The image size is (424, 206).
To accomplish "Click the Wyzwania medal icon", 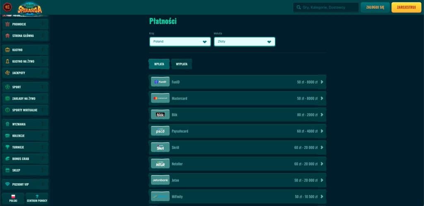I will point(7,124).
